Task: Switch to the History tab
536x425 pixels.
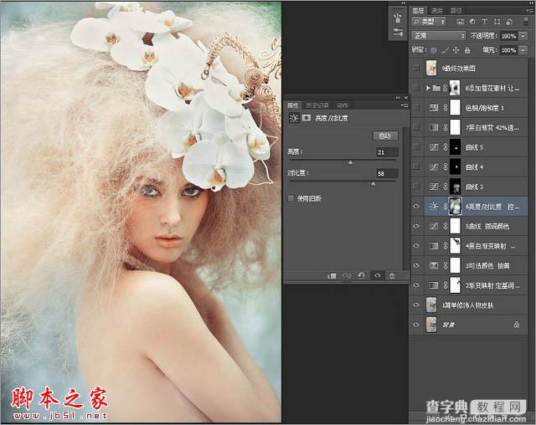Action: coord(317,105)
